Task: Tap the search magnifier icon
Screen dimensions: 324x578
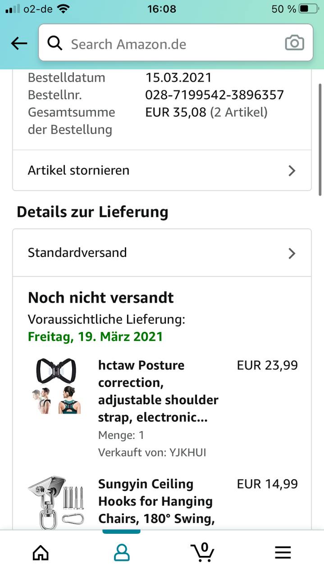Action: 55,44
